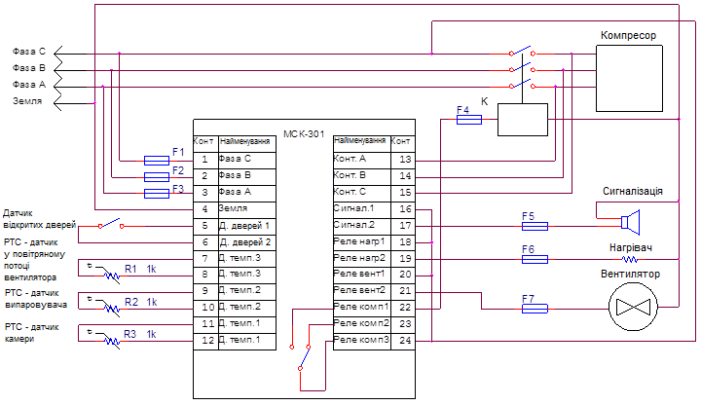
Task: Select fuse F4 symbol
Action: (469, 121)
